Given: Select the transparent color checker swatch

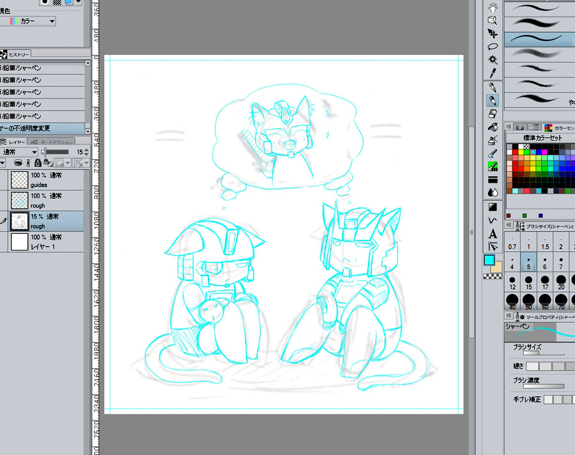Looking at the screenshot, I should pyautogui.click(x=493, y=277).
